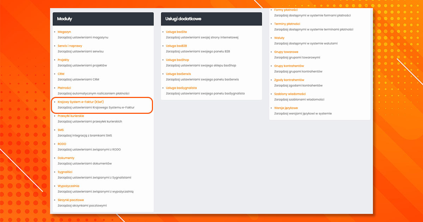The height and width of the screenshot is (222, 423).
Task: Click the Projekty module link
Action: click(x=63, y=60)
